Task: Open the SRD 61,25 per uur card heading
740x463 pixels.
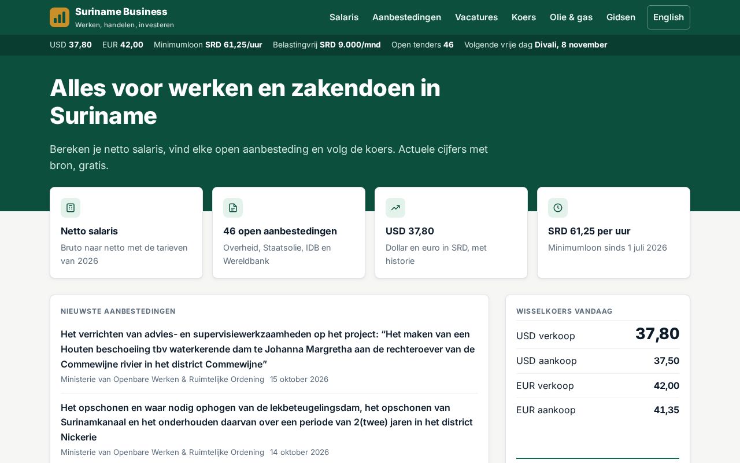Action: 589,231
